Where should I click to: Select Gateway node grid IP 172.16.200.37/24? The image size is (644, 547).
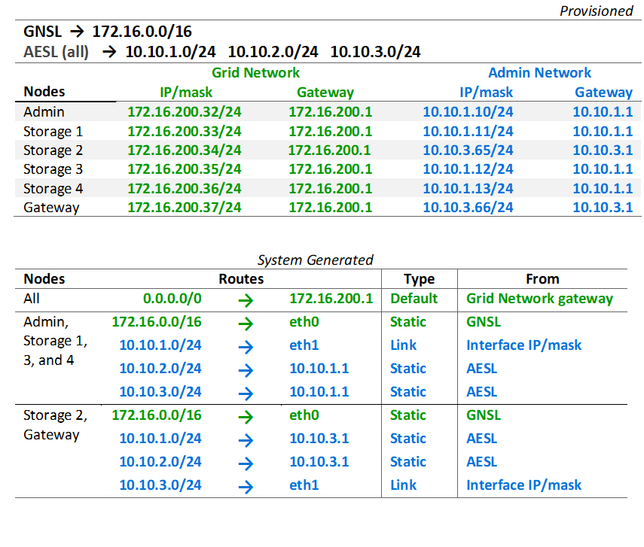[185, 208]
